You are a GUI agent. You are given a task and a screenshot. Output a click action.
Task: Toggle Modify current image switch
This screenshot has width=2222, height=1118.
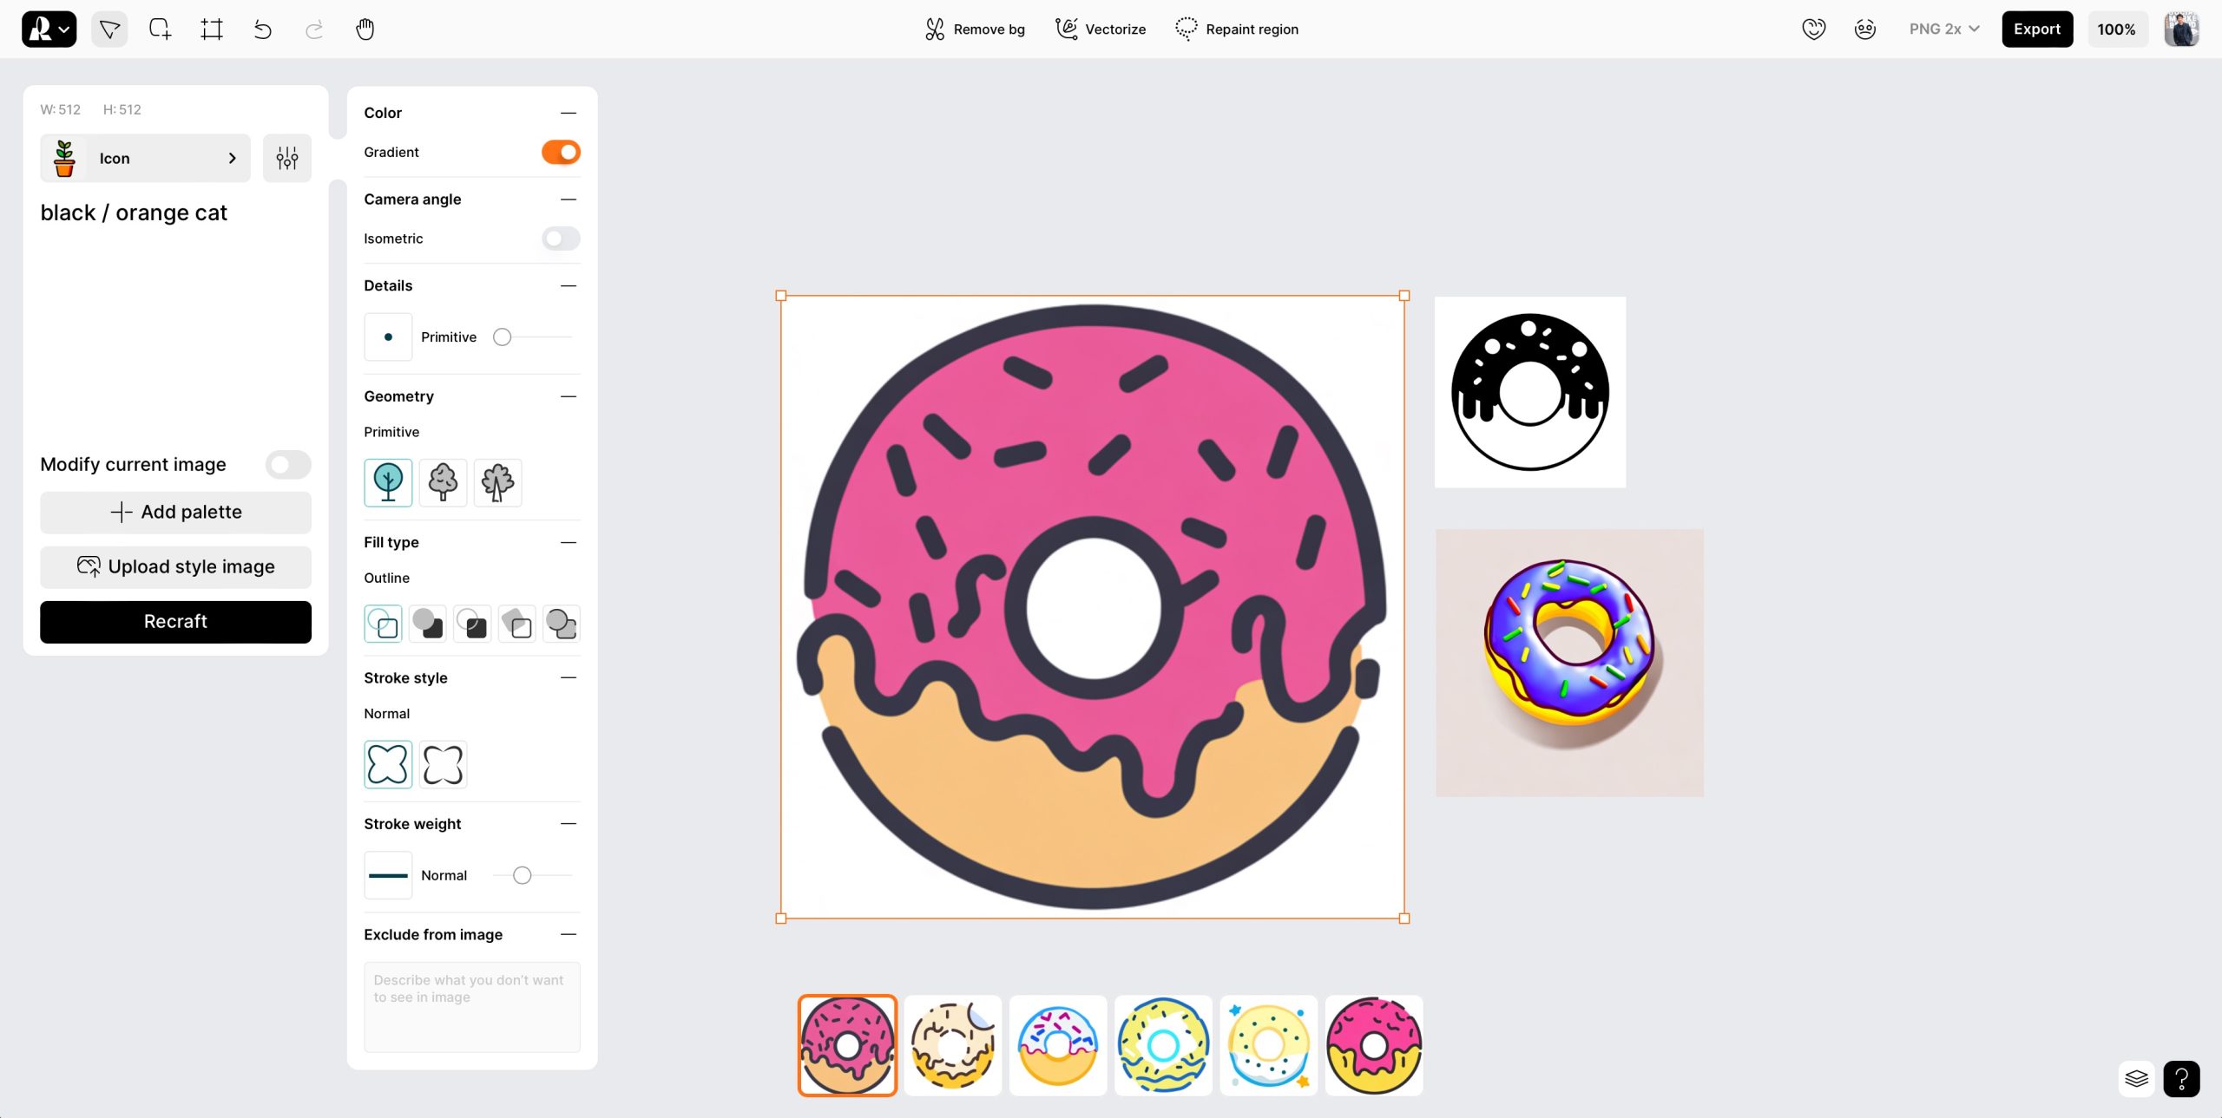288,465
